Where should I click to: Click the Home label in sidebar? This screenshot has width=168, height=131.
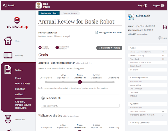pyautogui.click(x=18, y=41)
